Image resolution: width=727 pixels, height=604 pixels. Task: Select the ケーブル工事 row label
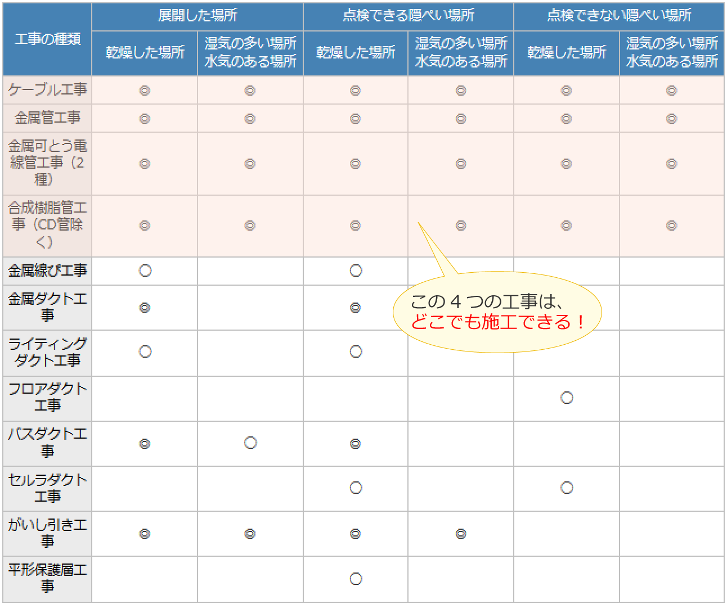[x=47, y=90]
